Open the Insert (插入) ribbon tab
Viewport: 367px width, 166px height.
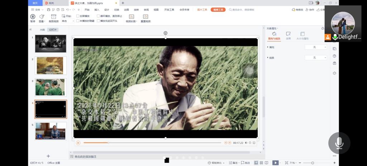click(97, 10)
